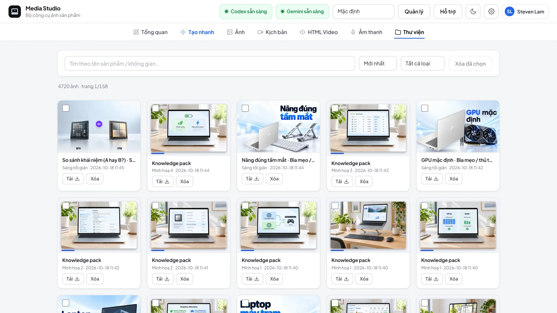
Task: Click the Codex sẵn sàng status badge
Action: 246,12
